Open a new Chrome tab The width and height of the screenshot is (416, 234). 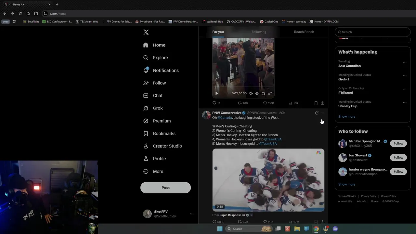pos(57,4)
